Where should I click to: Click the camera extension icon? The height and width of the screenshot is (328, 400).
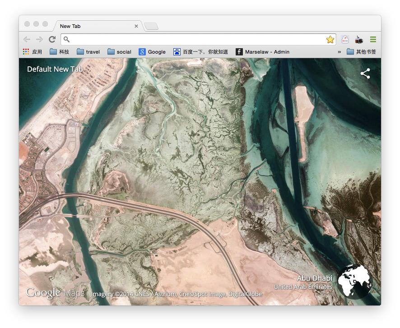(359, 40)
